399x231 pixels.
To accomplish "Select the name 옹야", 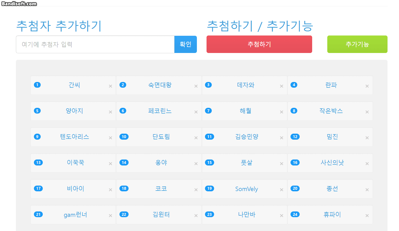I will click(161, 162).
